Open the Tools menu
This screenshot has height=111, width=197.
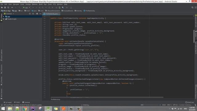(x=50, y=4)
